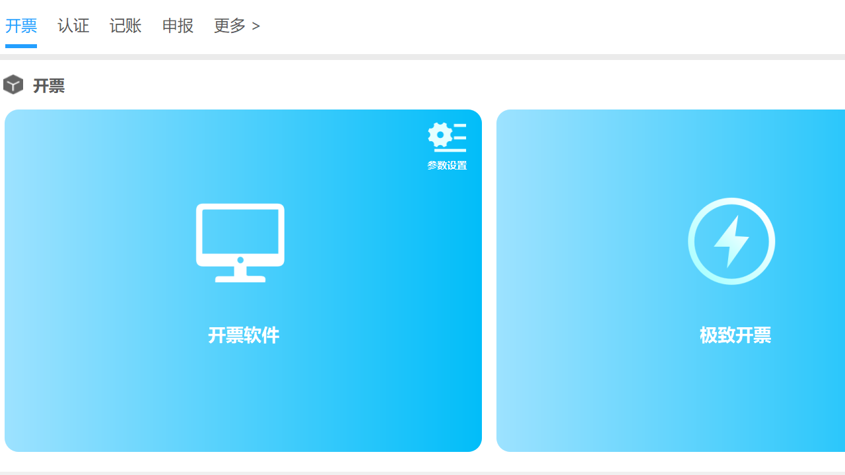Open the 记账 tab
Screen dimensions: 845x475
pyautogui.click(x=125, y=26)
